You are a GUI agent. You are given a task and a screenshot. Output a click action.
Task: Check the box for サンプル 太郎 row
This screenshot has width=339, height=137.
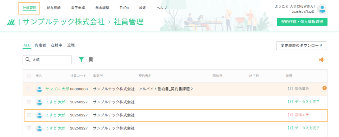pyautogui.click(x=29, y=89)
